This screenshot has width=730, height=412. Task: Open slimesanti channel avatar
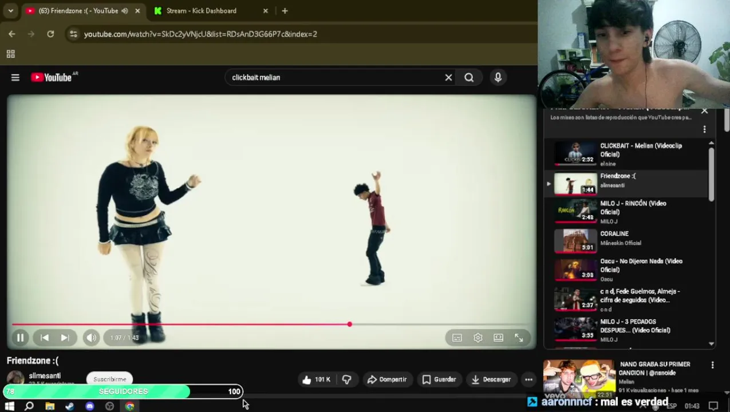click(x=15, y=378)
